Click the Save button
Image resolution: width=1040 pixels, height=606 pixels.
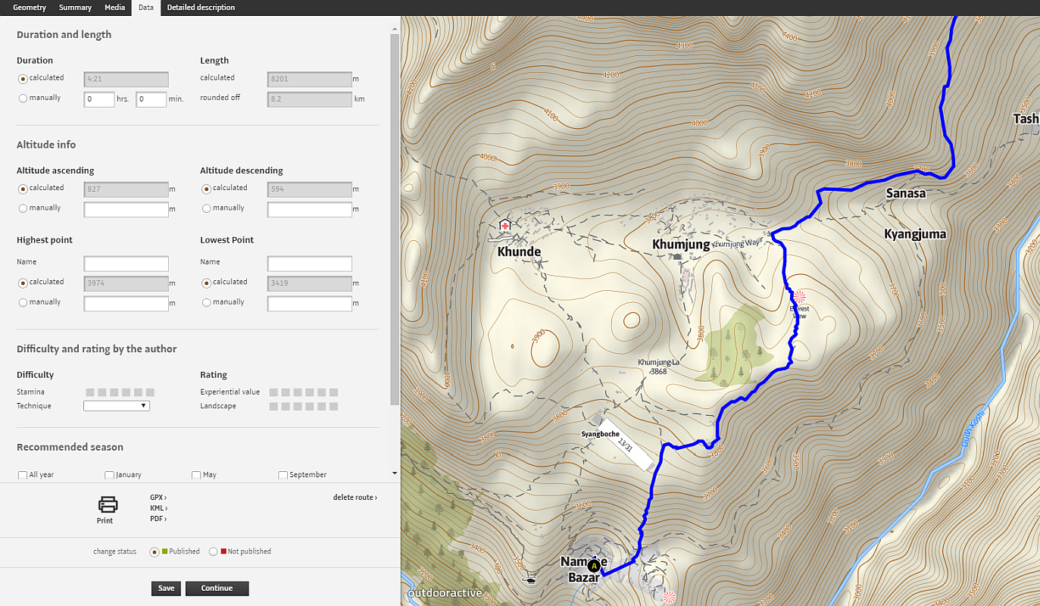[166, 589]
